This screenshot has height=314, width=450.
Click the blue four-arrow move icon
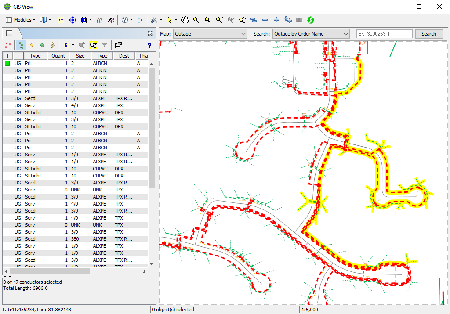[73, 20]
